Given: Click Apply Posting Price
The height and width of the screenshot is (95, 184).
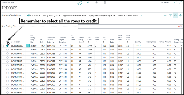Looking at the screenshot, I should coord(52,15).
